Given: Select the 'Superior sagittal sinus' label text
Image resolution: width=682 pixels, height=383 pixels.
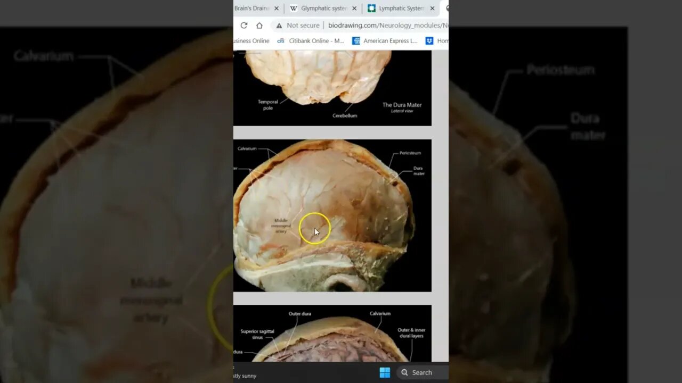Looking at the screenshot, I should 257,334.
